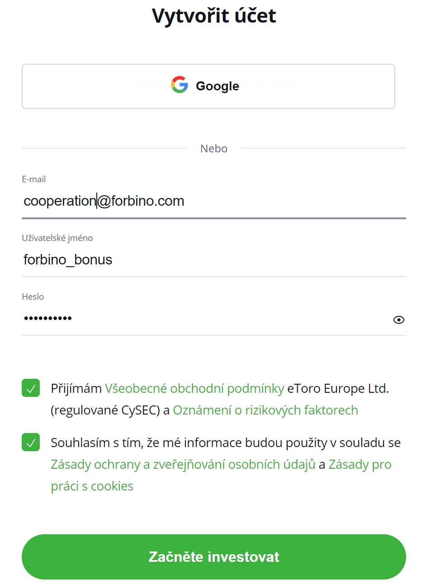Click the Google G logo icon
The width and height of the screenshot is (421, 584).
[180, 85]
